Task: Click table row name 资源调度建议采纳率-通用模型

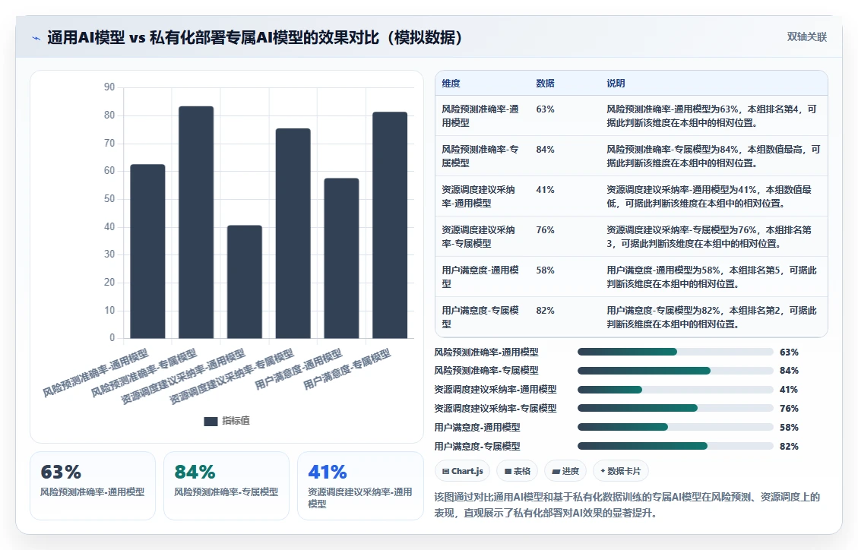Action: click(x=479, y=196)
